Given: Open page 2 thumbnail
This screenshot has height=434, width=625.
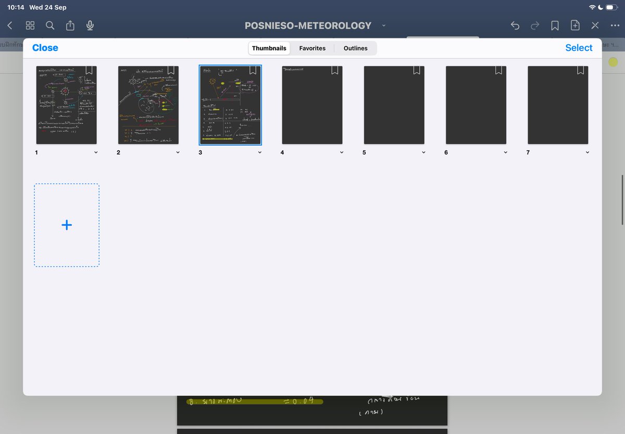Looking at the screenshot, I should point(148,105).
